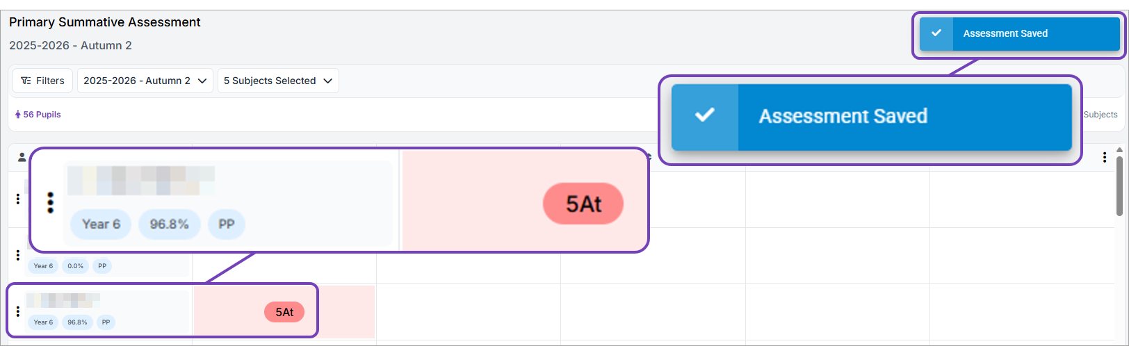Click the Year 6 tag beside the 0.0% tag
The height and width of the screenshot is (346, 1129).
(43, 266)
